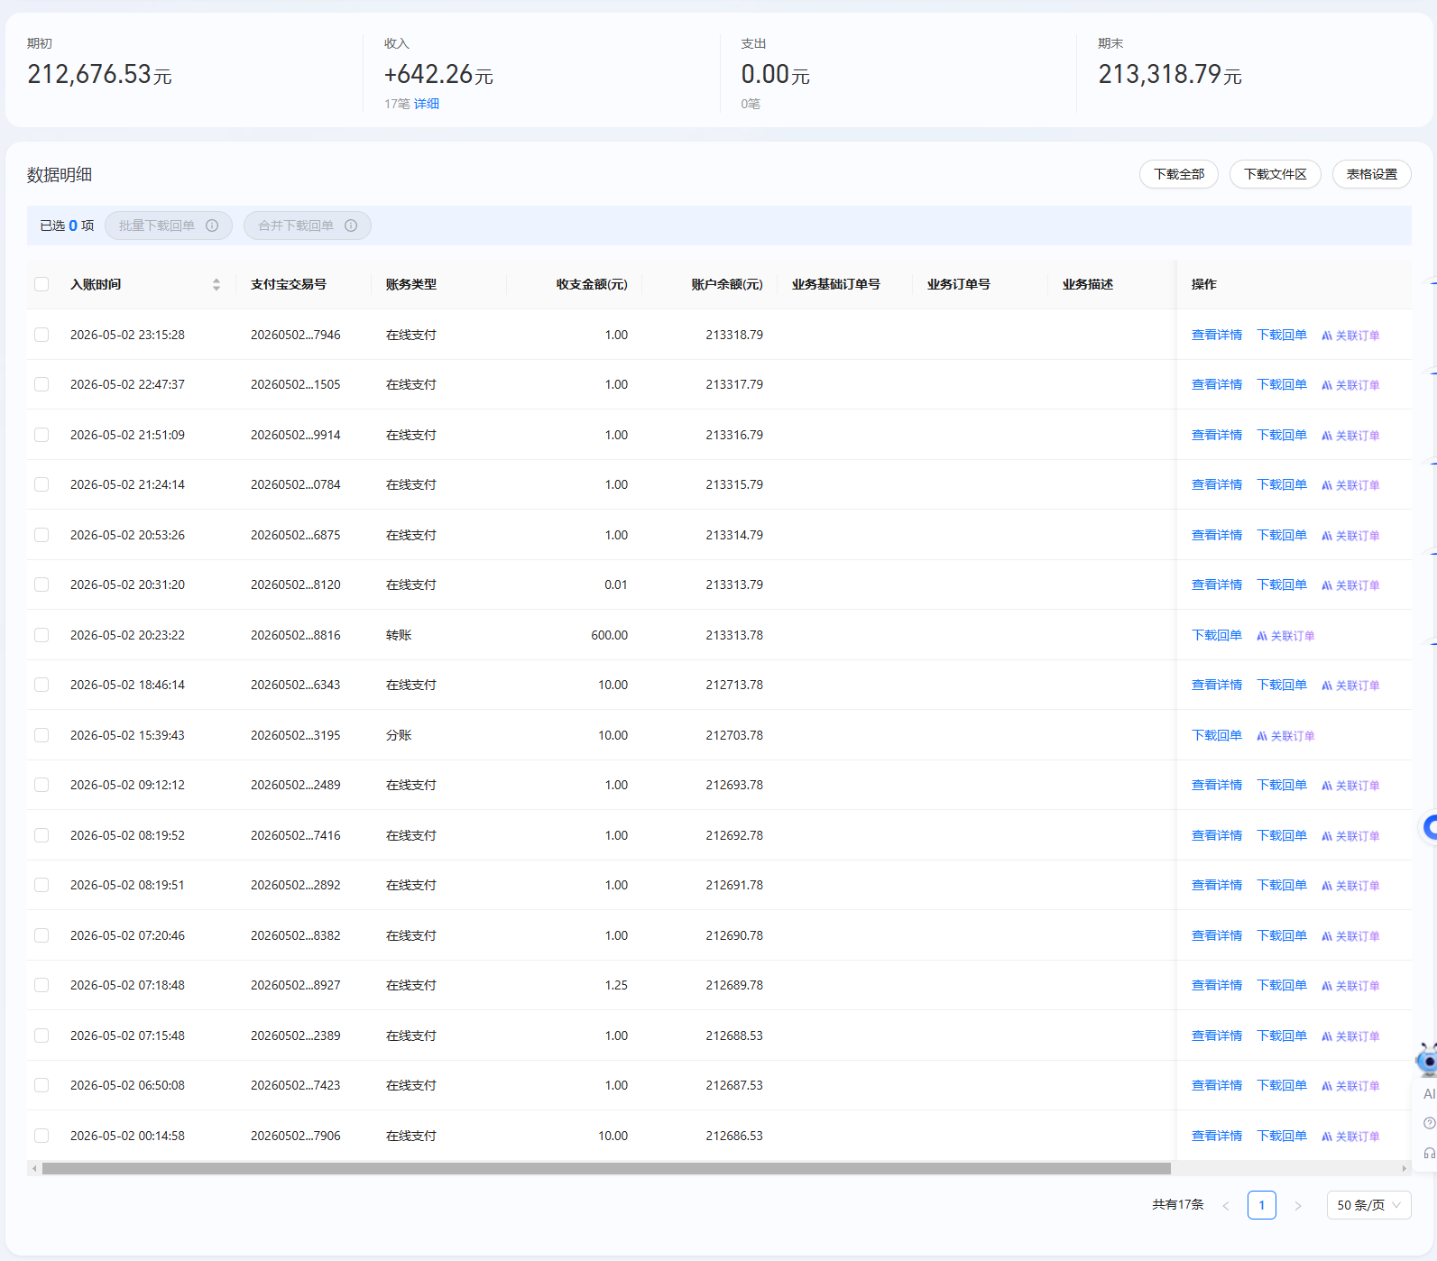Image resolution: width=1437 pixels, height=1261 pixels.
Task: Tick checkbox for 20:23:22 转账 row
Action: point(41,635)
